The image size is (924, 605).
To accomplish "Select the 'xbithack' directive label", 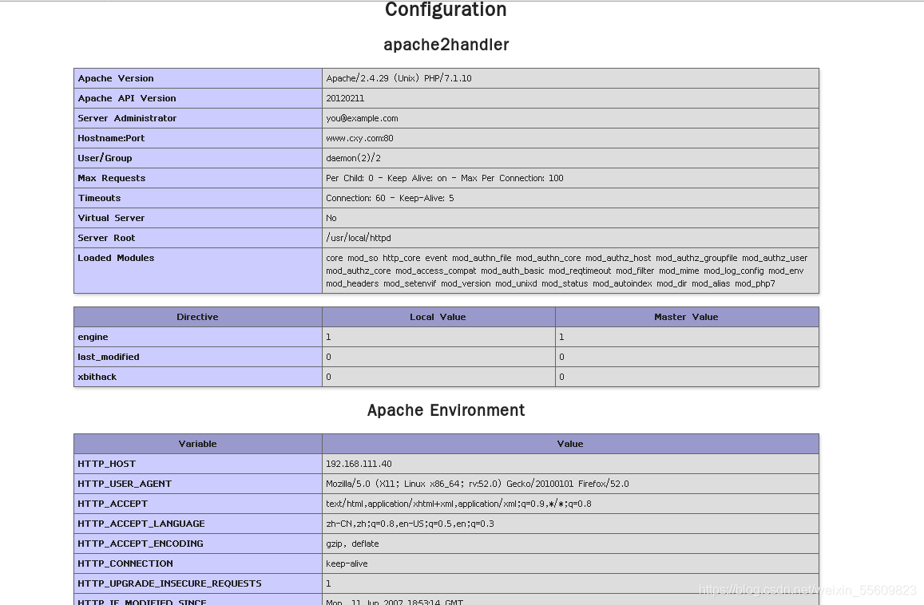I will click(97, 378).
